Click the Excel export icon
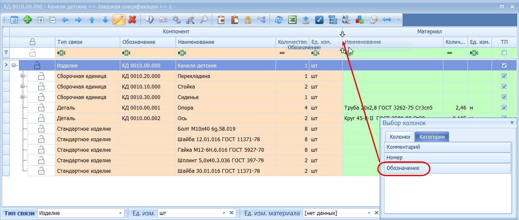 [x=292, y=19]
